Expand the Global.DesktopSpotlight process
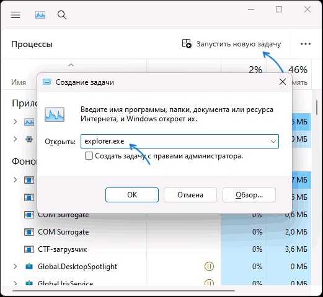The width and height of the screenshot is (323, 297). [15, 267]
